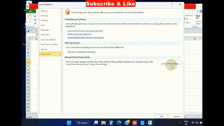Image resolution: width=224 pixels, height=126 pixels.
Task: Open Excel Options help question mark
Action: pos(172,5)
